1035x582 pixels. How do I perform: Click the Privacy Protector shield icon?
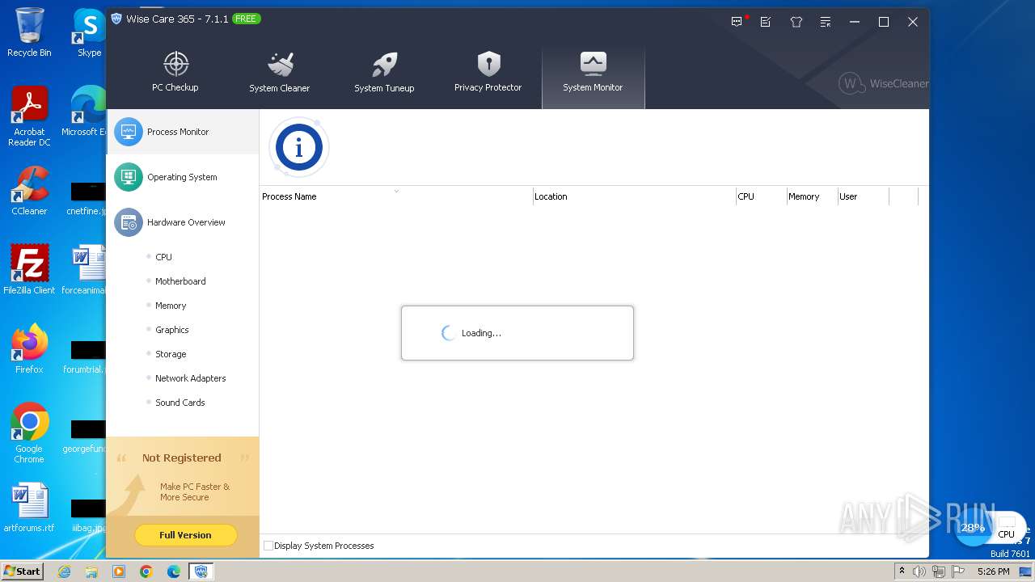488,63
